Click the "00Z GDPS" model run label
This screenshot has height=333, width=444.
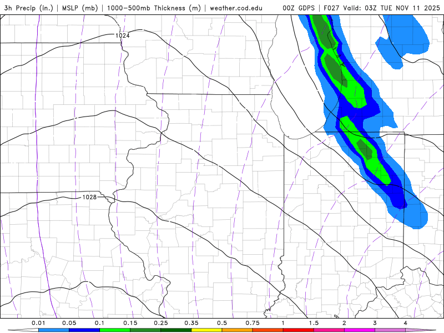299,8
